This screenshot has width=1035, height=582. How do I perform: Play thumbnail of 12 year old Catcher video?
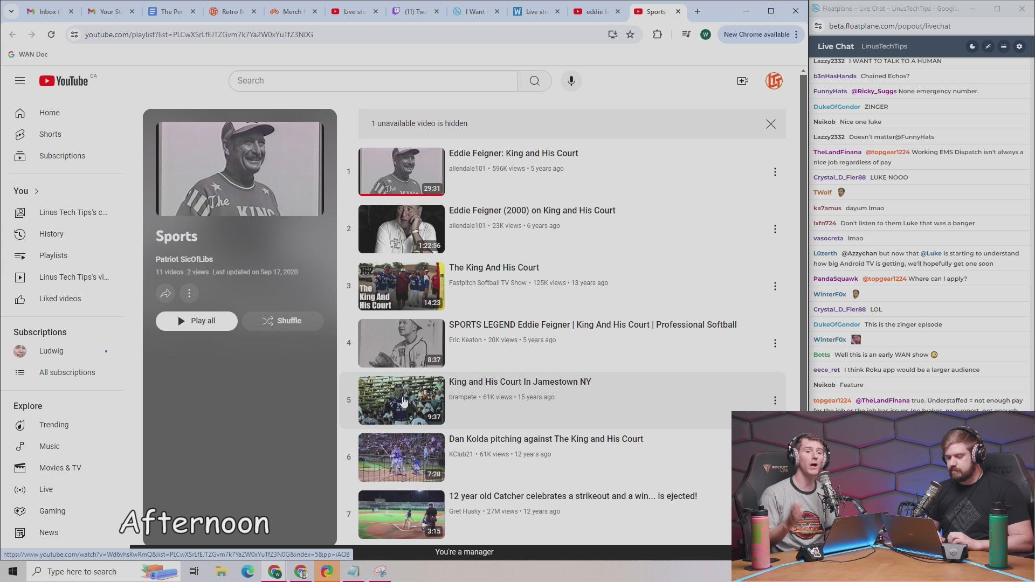tap(401, 515)
